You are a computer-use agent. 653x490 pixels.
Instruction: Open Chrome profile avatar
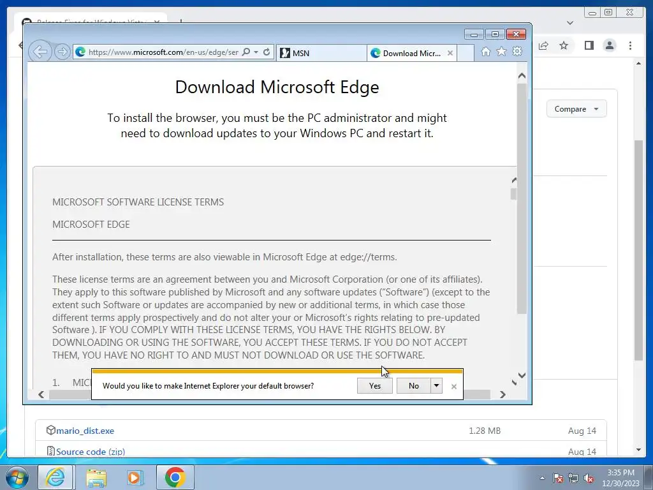(x=610, y=45)
